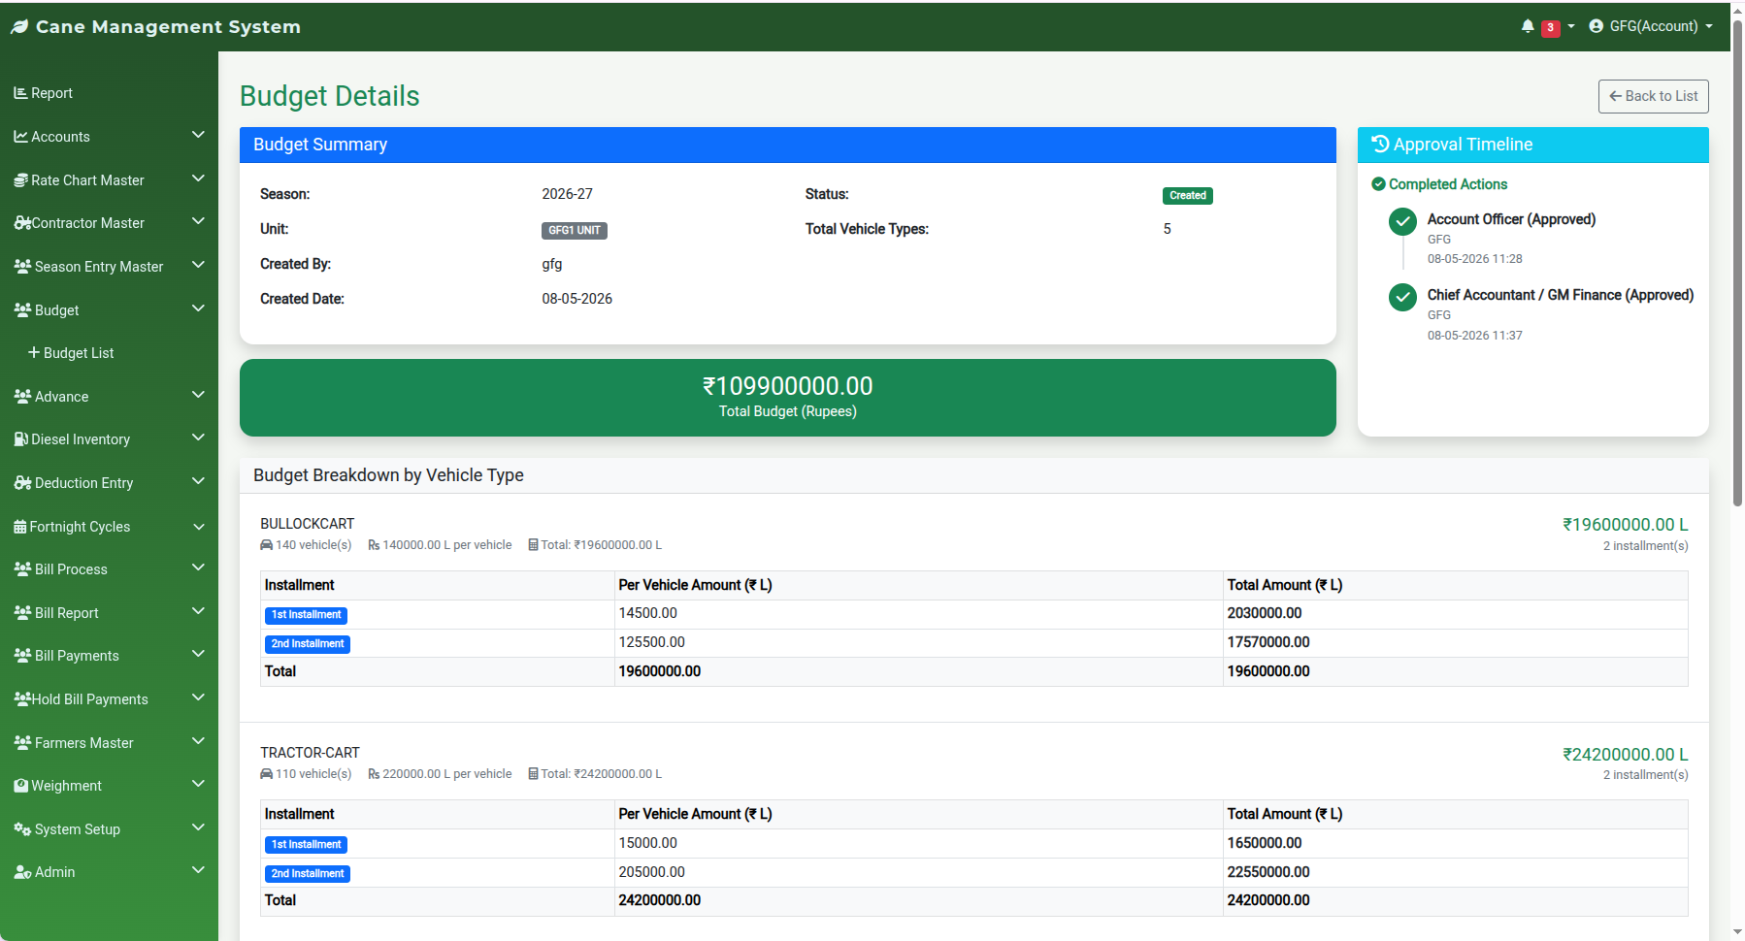Click the Account Officer approved checkmark
This screenshot has height=941, width=1745.
[1402, 221]
